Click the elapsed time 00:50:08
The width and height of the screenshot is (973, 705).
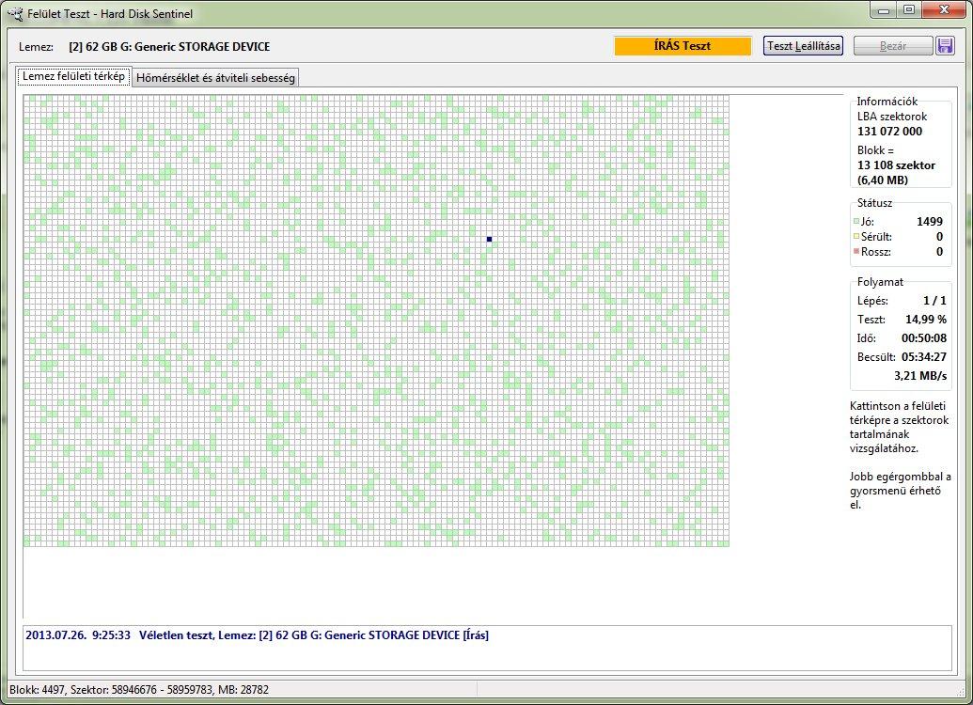924,338
